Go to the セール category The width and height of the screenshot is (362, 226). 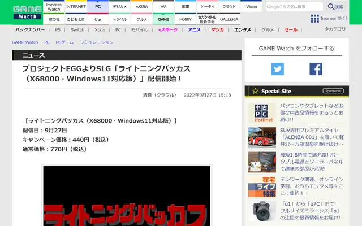[x=291, y=29]
